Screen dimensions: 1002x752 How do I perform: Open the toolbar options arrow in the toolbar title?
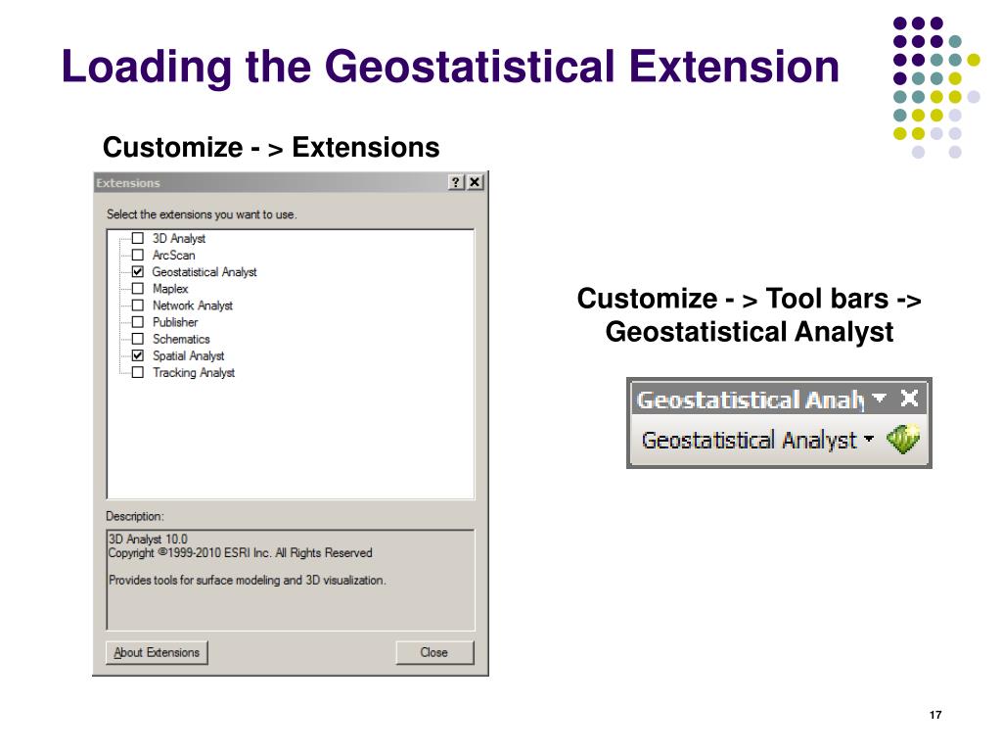(x=880, y=398)
